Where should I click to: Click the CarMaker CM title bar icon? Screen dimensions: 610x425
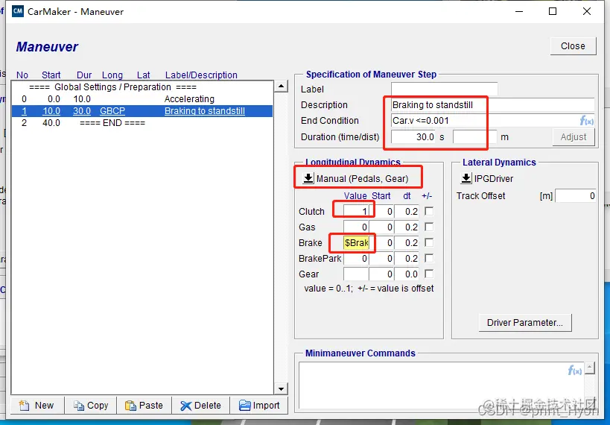point(18,11)
